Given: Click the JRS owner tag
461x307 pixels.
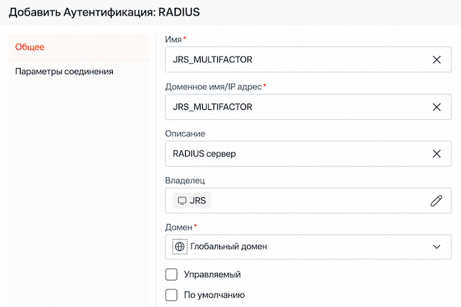Looking at the screenshot, I should coord(191,201).
